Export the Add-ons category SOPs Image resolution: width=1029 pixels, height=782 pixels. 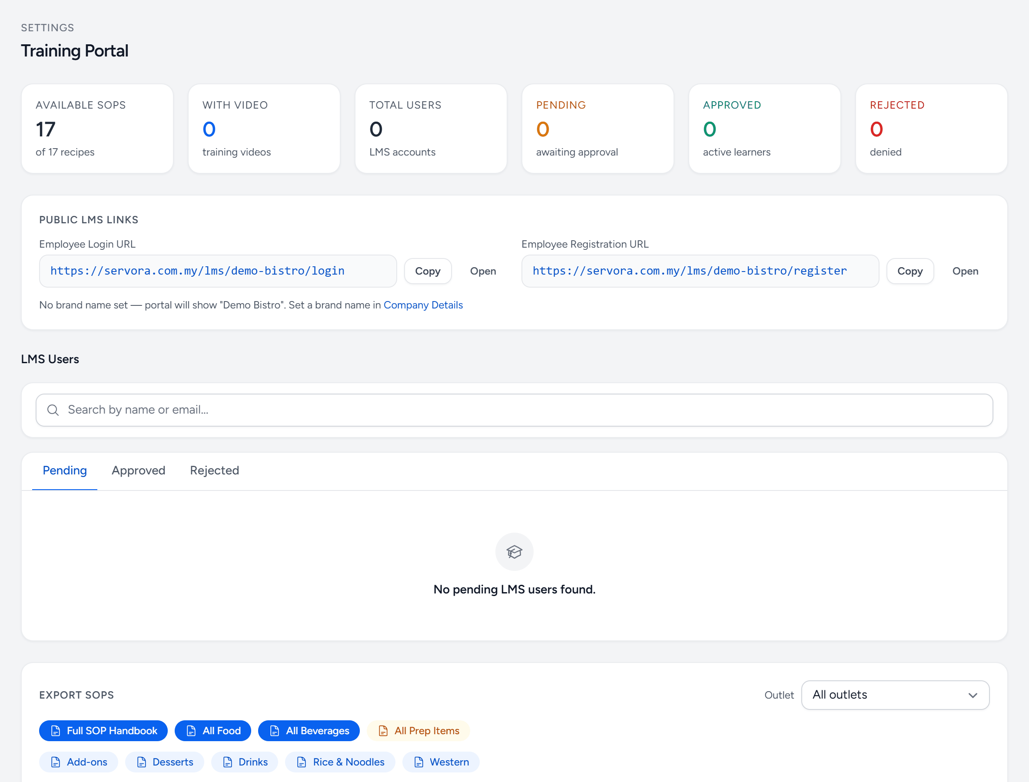[78, 762]
